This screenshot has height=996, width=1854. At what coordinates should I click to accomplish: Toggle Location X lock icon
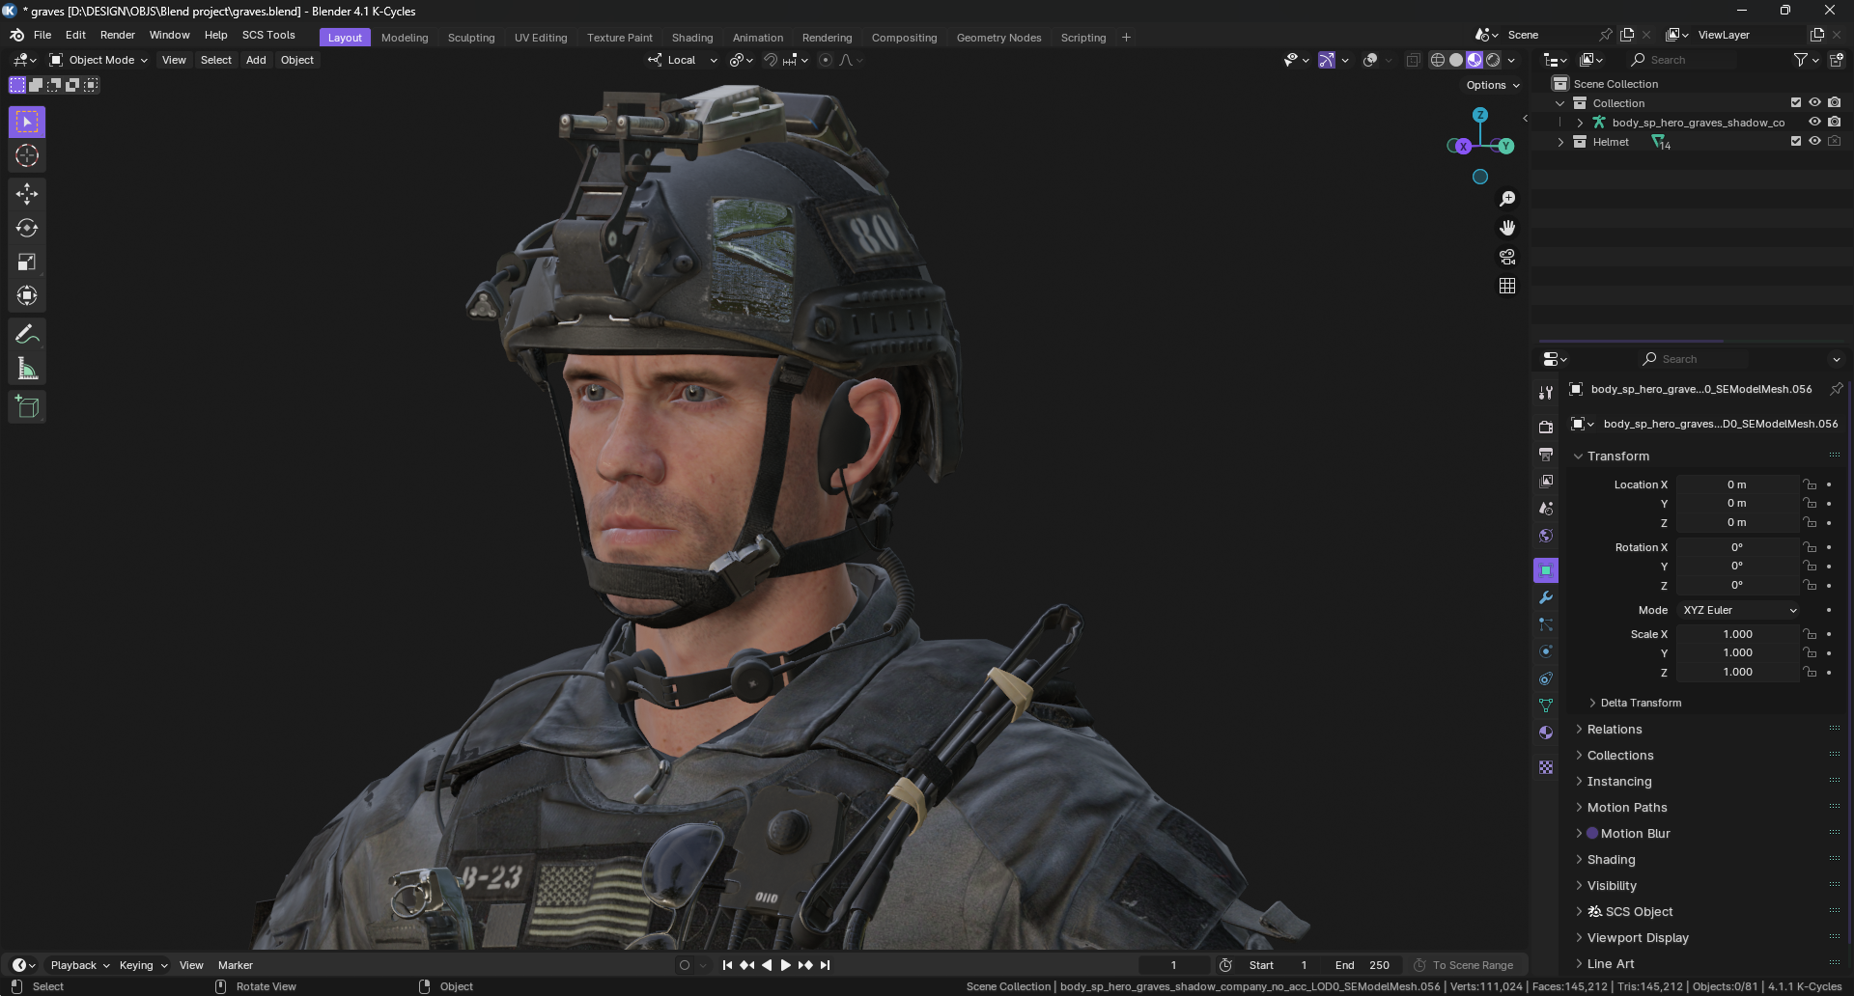tap(1811, 484)
